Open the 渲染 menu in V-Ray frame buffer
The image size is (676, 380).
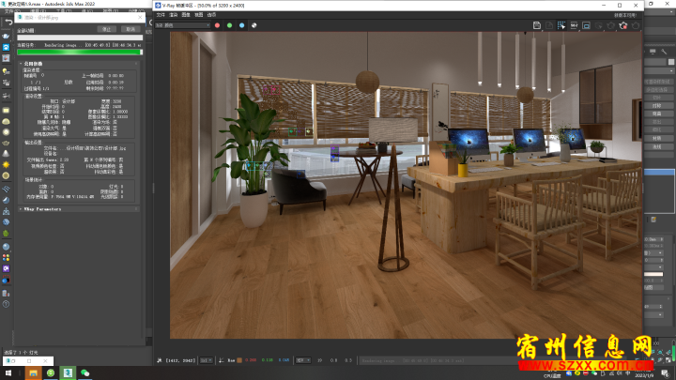[174, 15]
